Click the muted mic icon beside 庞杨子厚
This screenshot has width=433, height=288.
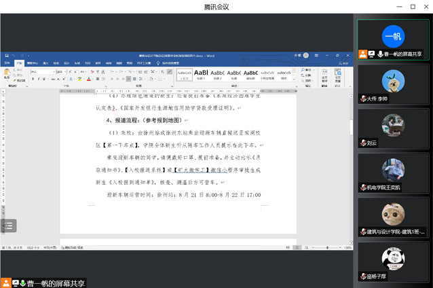364,276
